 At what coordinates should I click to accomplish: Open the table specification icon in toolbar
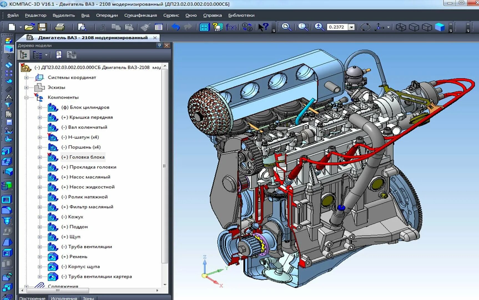point(159,27)
